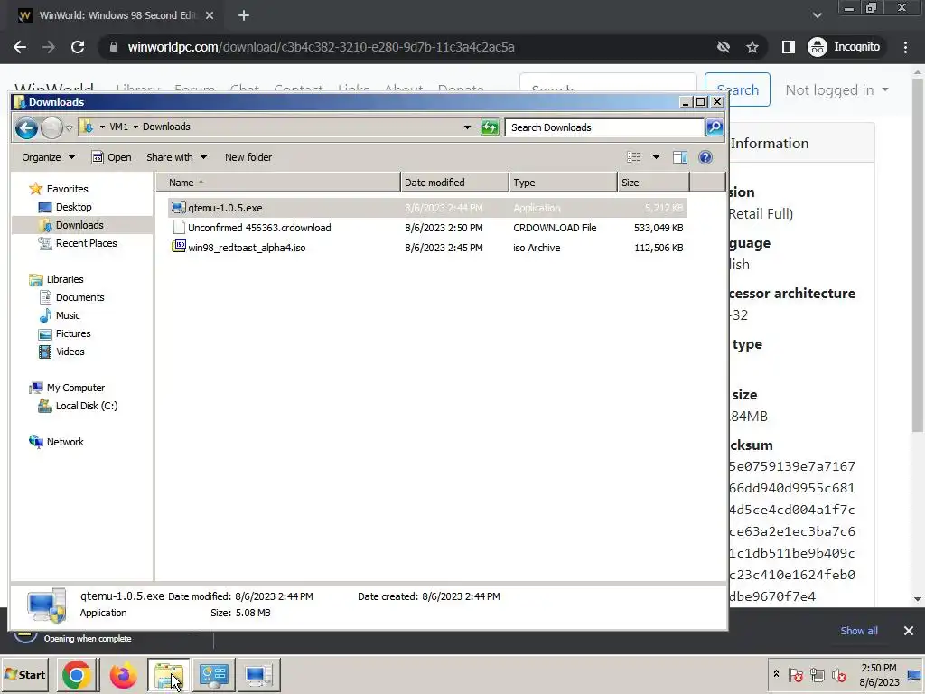Go back in Downloads explorer window
Screen dimensions: 925x694
pyautogui.click(x=26, y=127)
